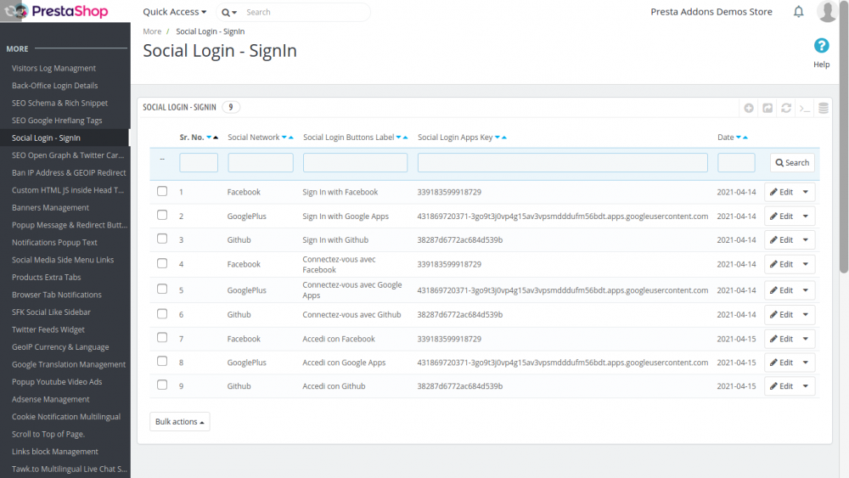
Task: Sort Apps Key column descending
Action: [x=497, y=138]
